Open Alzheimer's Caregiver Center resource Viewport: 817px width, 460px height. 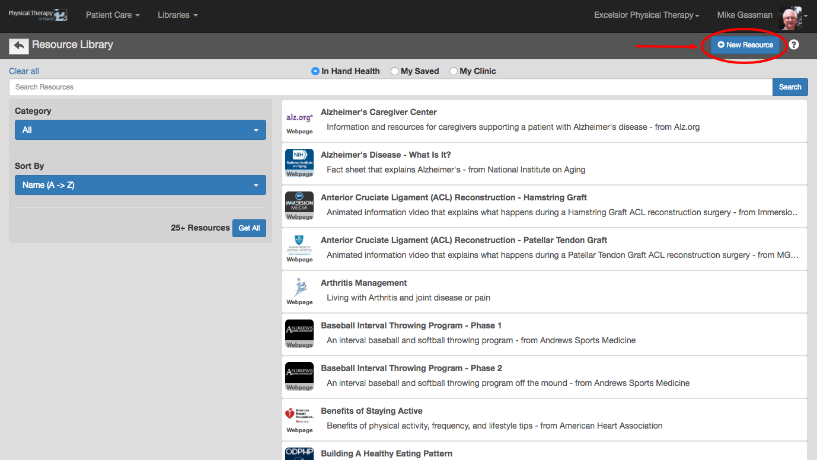pos(379,112)
